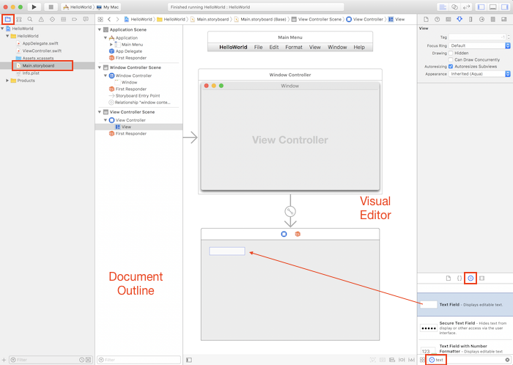
Task: Open the Find navigator magnifier icon
Action: tap(30, 19)
